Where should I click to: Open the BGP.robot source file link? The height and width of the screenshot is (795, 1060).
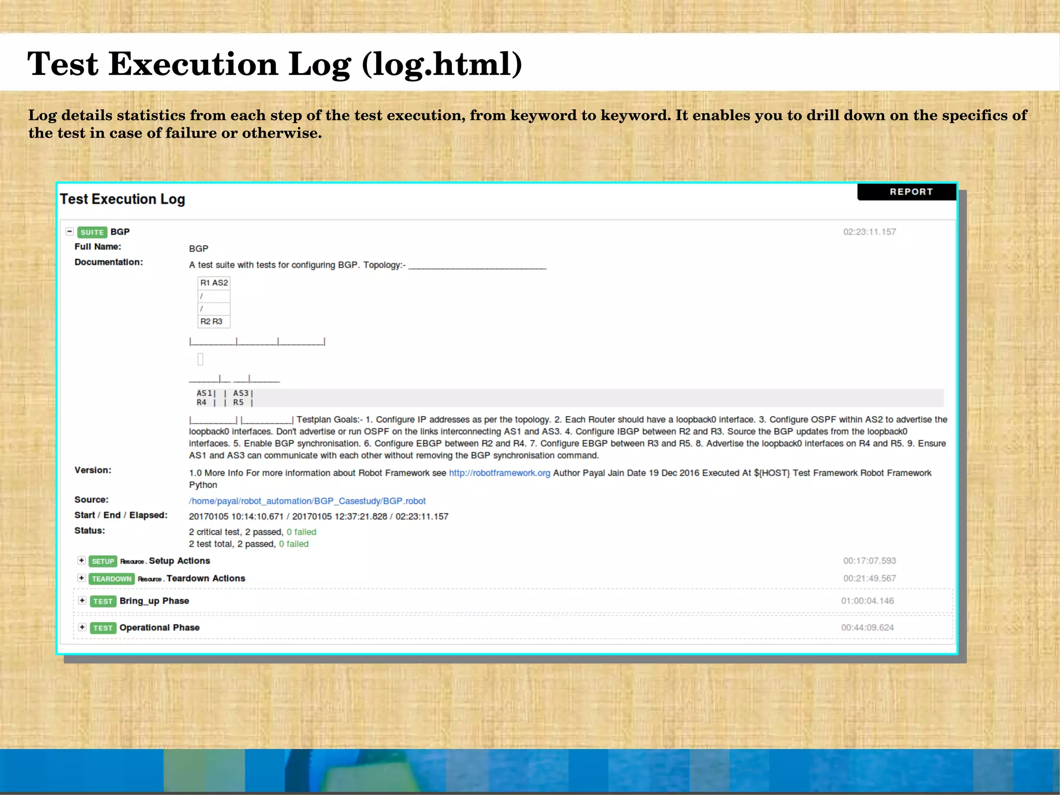(x=307, y=501)
